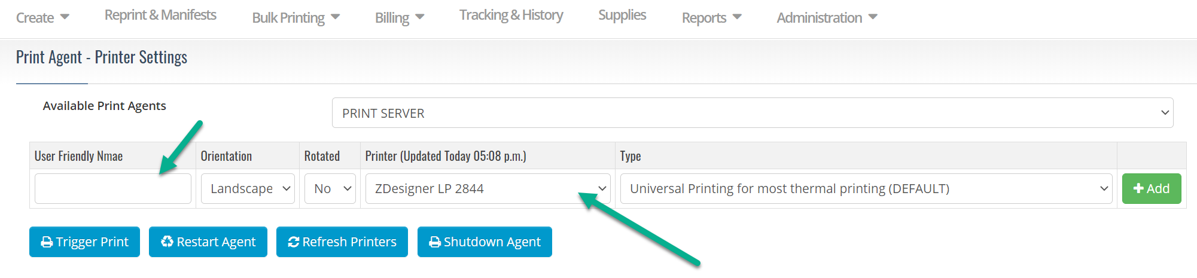This screenshot has width=1197, height=278.
Task: Click the recycle icon on Restart Agent
Action: [x=167, y=242]
